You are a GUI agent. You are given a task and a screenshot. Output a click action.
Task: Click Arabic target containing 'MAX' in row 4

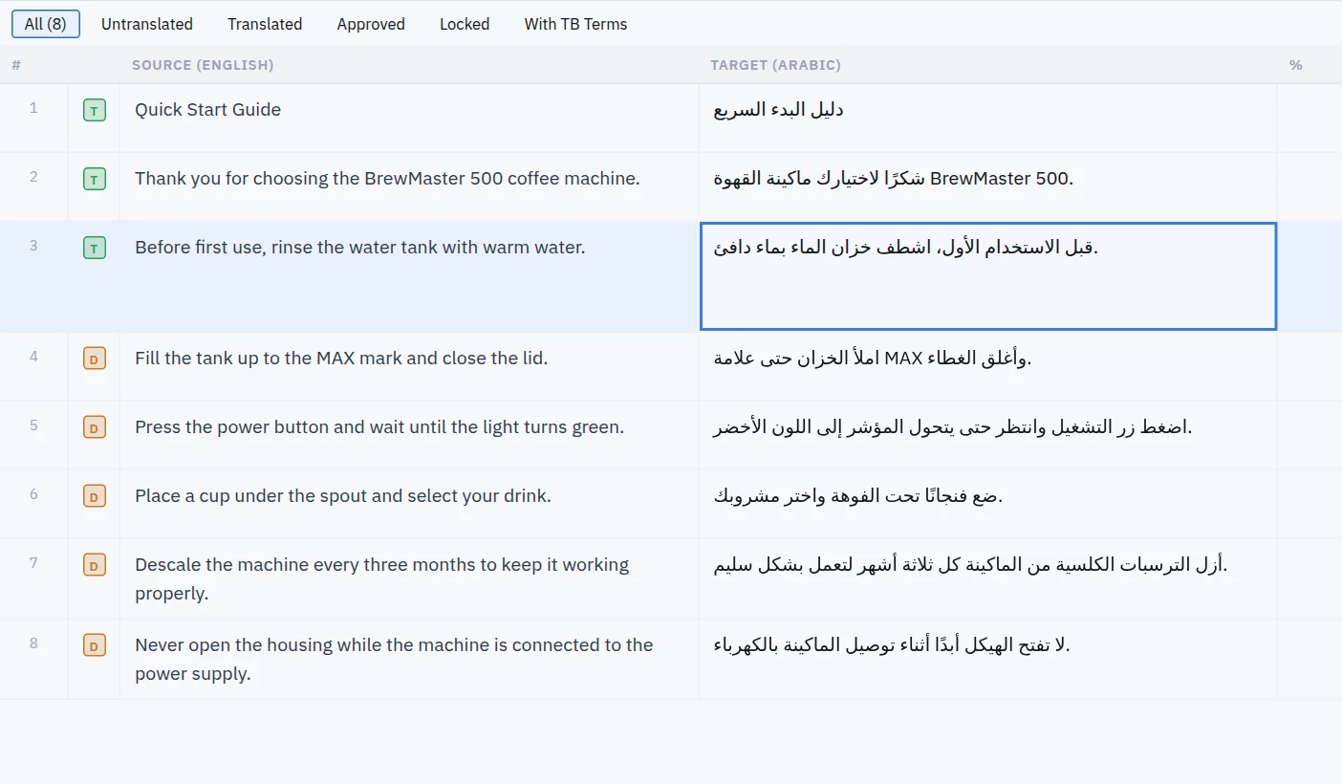click(987, 366)
